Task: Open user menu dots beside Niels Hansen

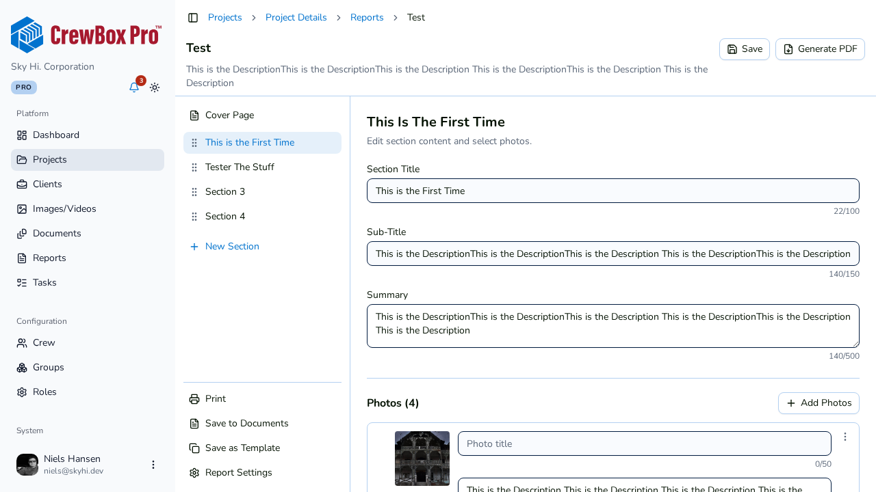Action: (x=153, y=465)
